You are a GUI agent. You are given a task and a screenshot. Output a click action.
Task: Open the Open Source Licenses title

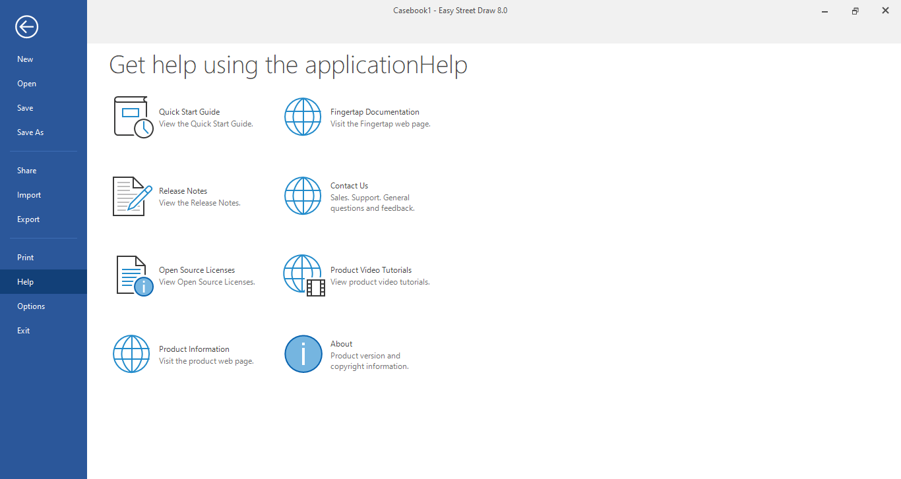[197, 270]
